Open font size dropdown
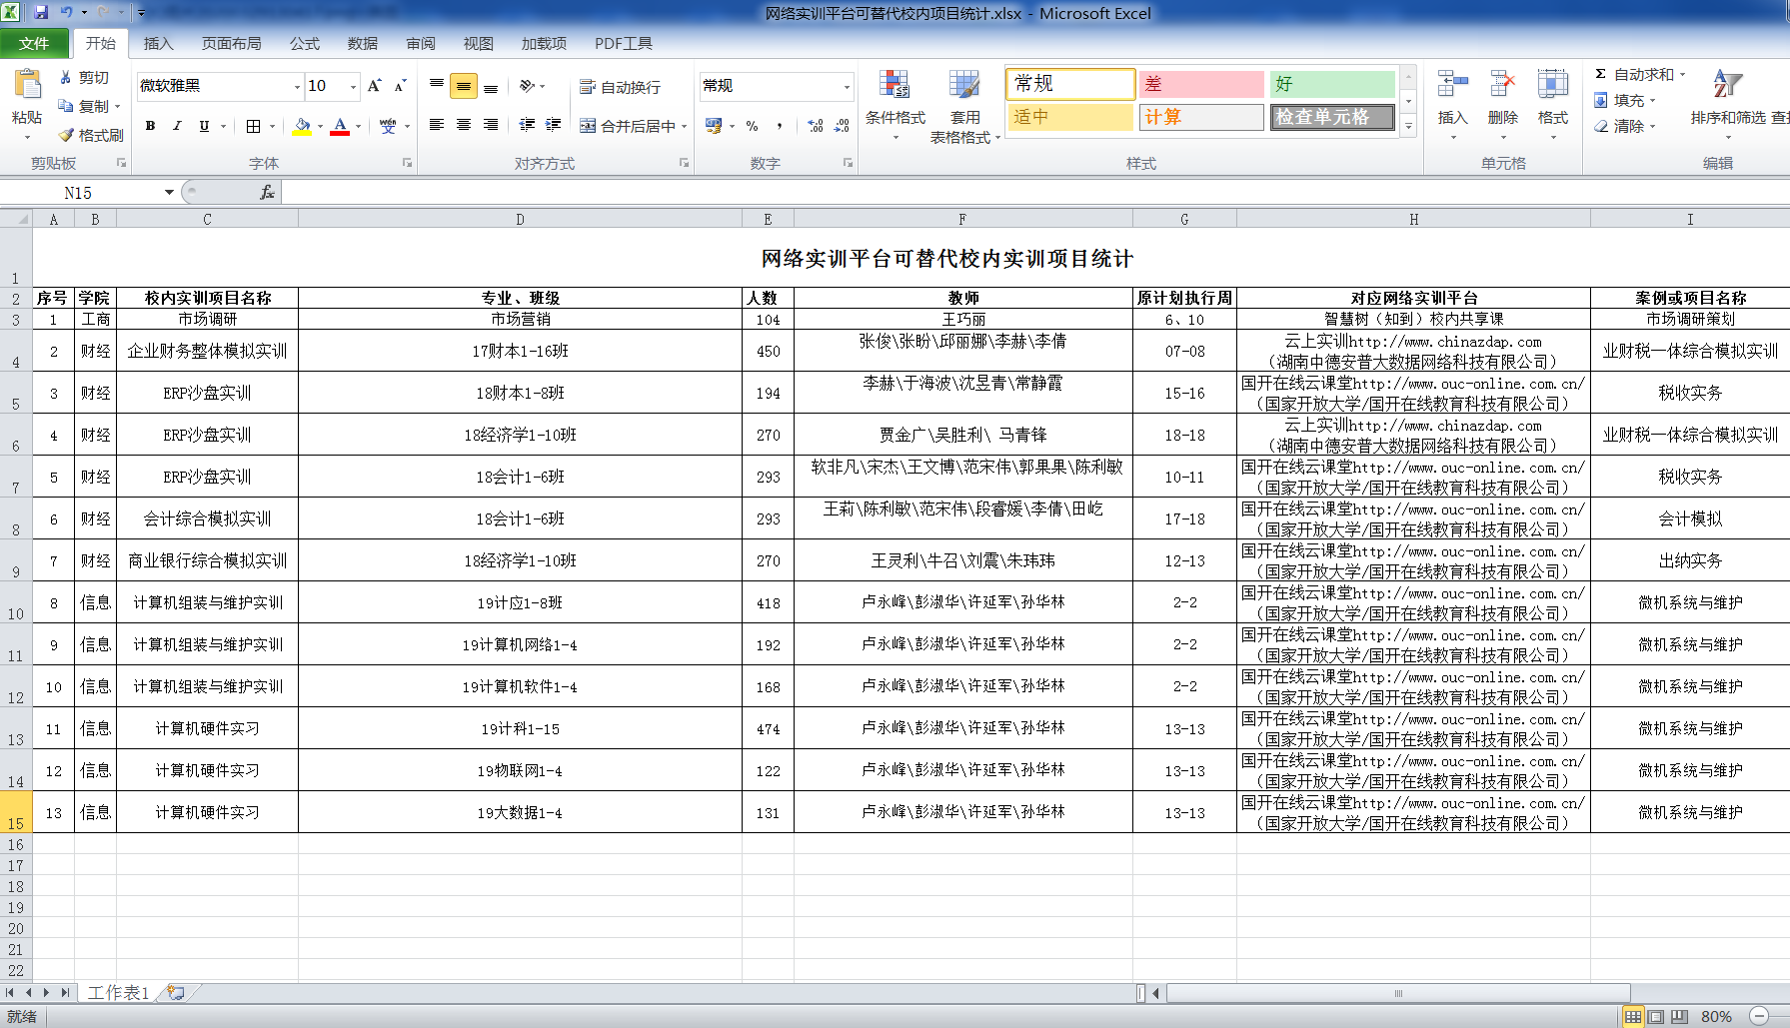 click(x=353, y=87)
